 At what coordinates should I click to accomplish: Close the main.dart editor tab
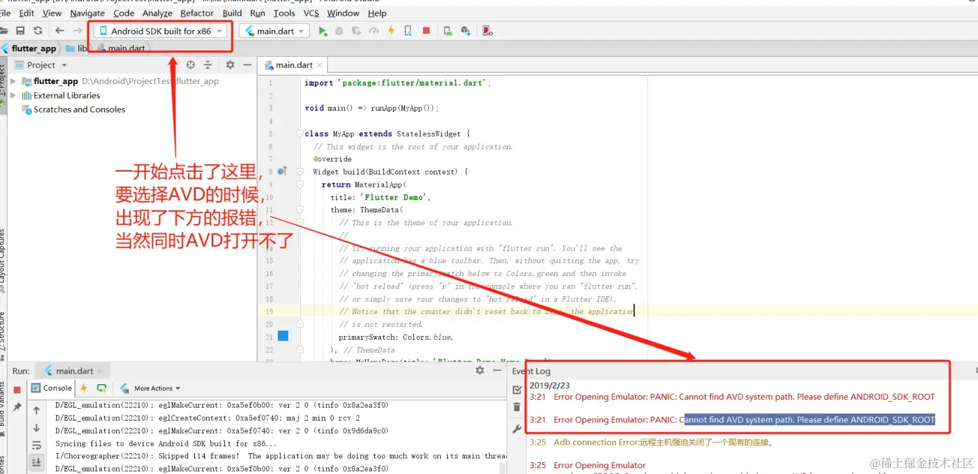319,65
